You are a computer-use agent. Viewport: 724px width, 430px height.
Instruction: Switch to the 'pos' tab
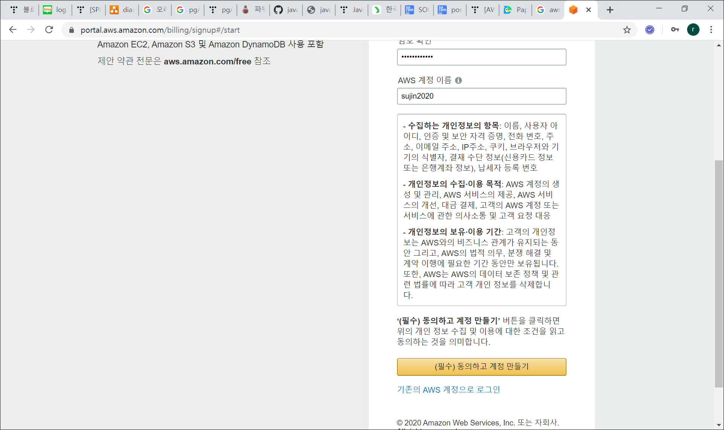tap(450, 10)
